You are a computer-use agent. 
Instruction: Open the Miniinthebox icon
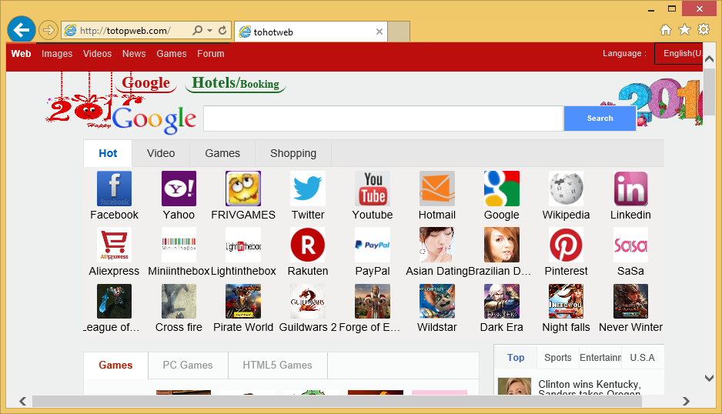(179, 245)
